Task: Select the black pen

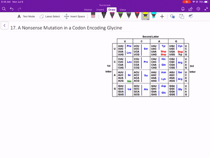Action: 104,15
